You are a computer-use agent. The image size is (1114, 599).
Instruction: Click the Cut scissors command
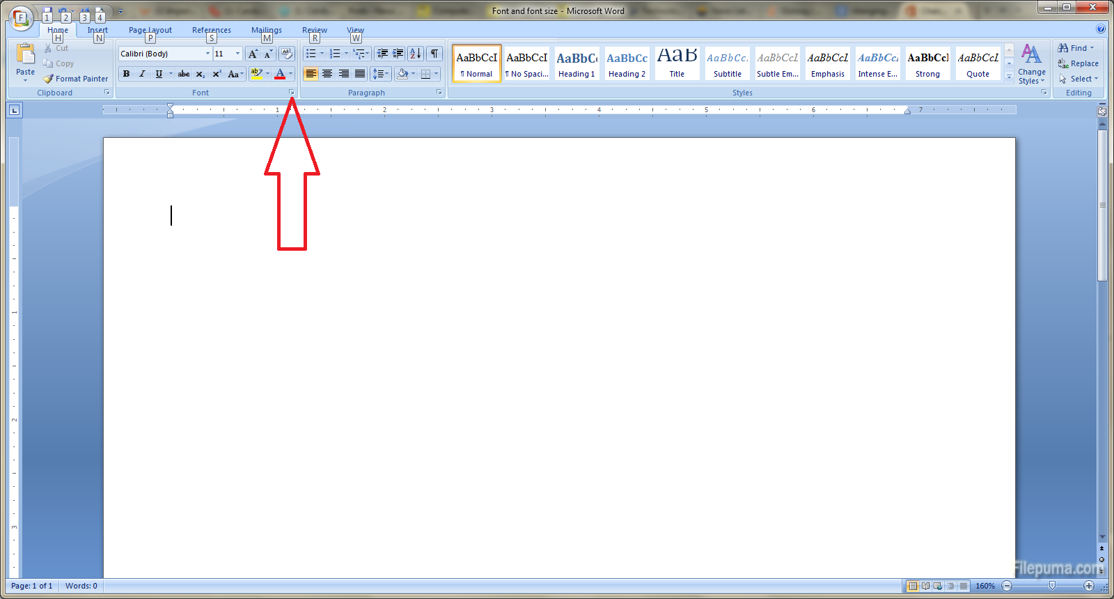56,48
